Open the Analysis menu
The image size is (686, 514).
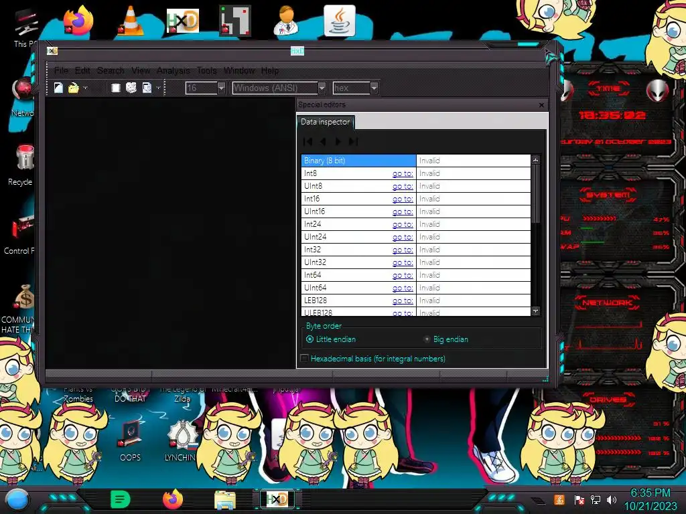[x=174, y=70]
